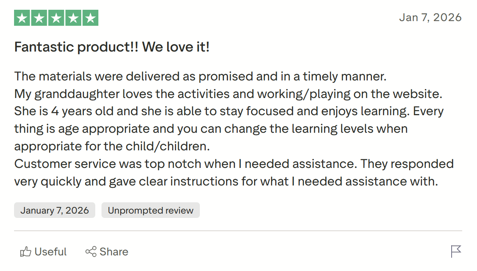The width and height of the screenshot is (477, 271).
Task: Click the January 7, 2026 tag
Action: click(x=54, y=210)
